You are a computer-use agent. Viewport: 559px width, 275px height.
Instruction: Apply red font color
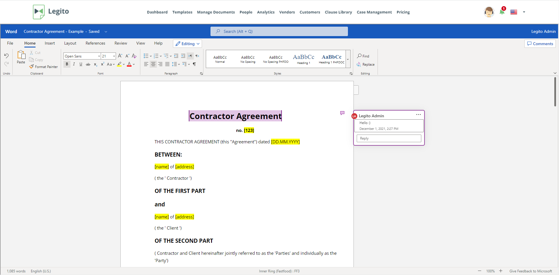129,64
